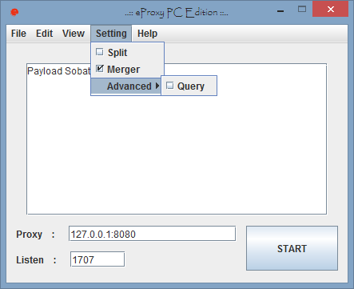Screen dimensions: 354x289
Task: Click the Split menu label
Action: point(117,53)
